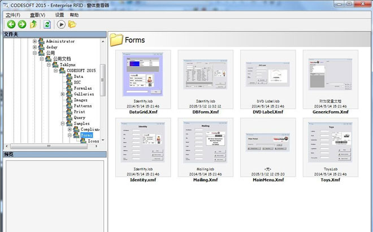Click the large Forms folder header icon
This screenshot has height=232, width=373.
(x=116, y=40)
